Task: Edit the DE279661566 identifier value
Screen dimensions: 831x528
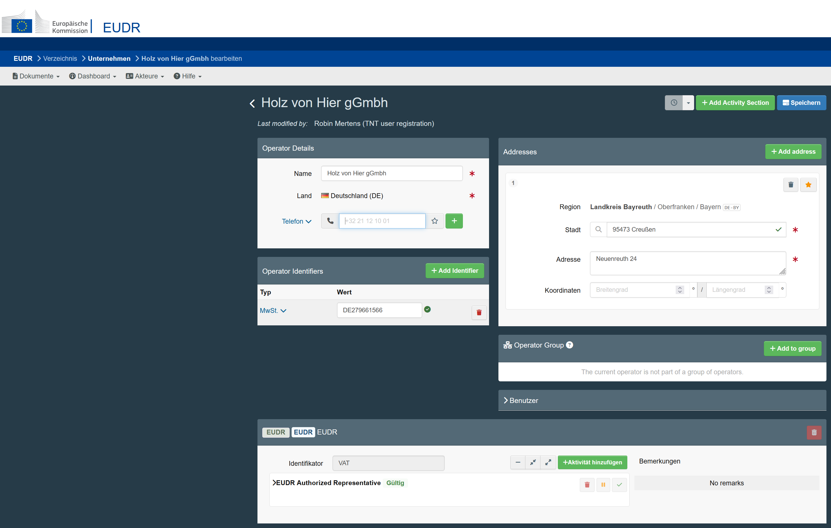Action: click(379, 310)
